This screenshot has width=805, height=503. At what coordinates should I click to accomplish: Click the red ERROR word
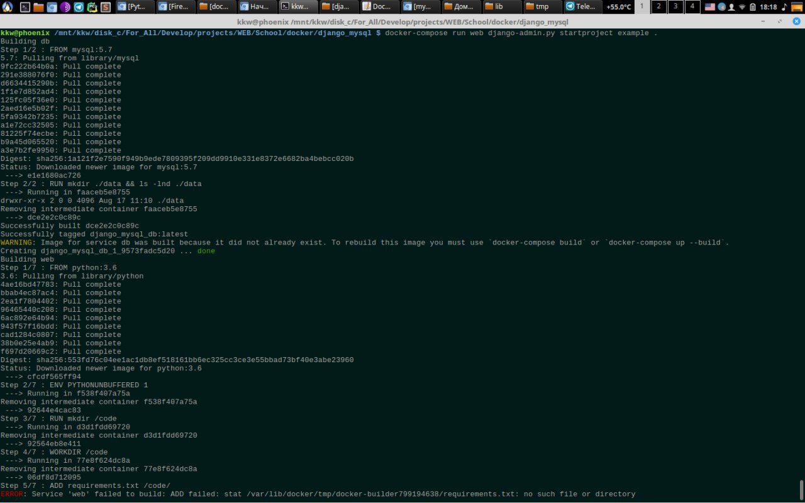click(11, 494)
